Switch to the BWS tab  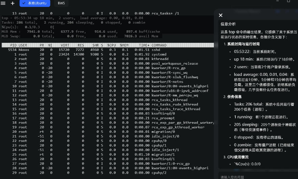pos(61,3)
